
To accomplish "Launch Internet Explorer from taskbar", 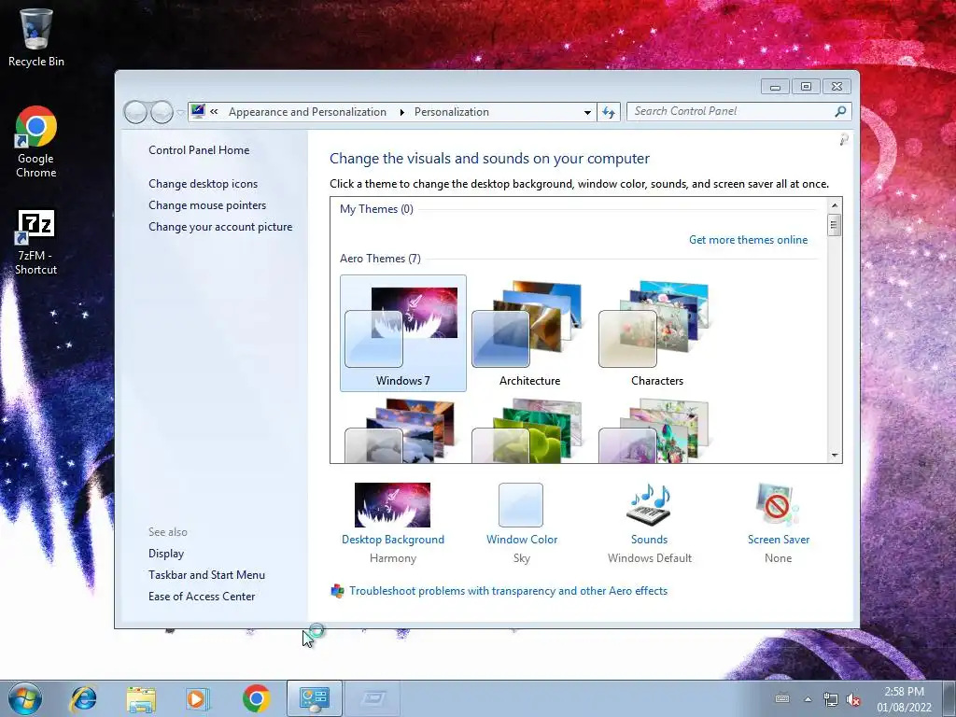I will coord(83,698).
